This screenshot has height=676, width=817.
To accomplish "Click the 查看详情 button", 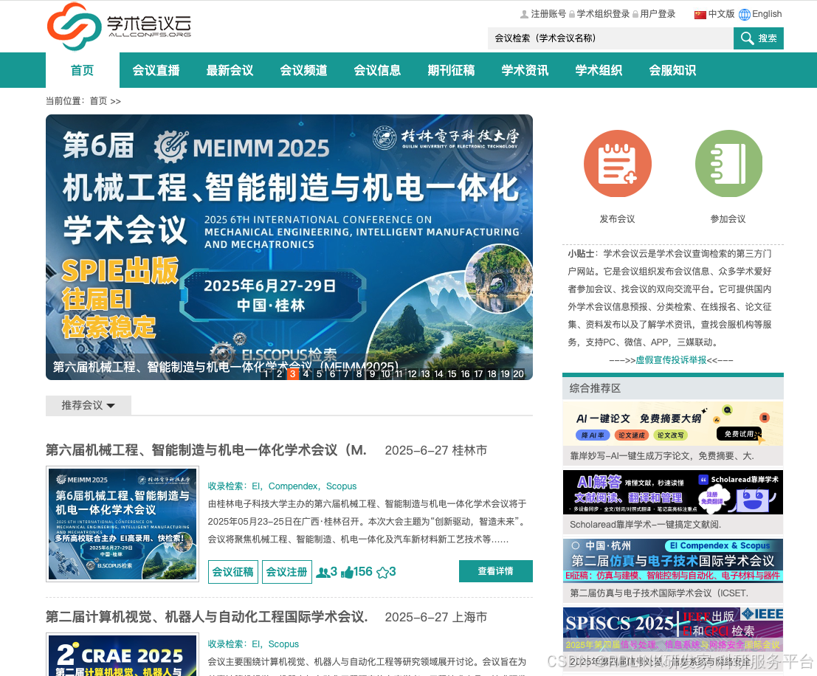I will click(495, 571).
